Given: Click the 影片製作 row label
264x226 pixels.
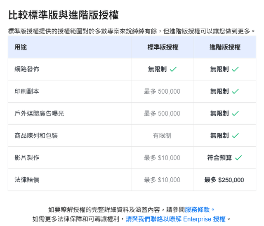Looking at the screenshot, I should (27, 158).
